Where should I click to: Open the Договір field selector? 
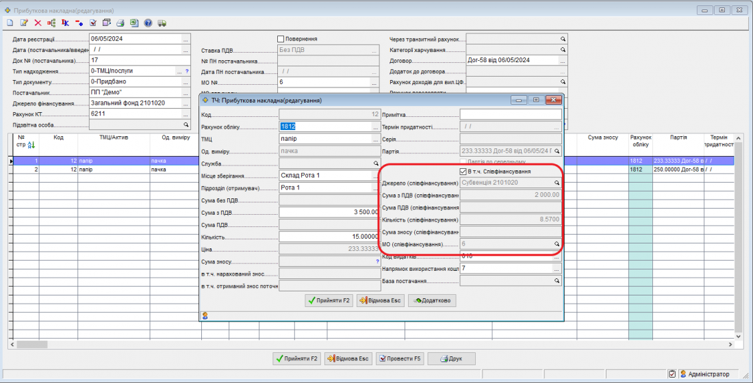pos(563,60)
